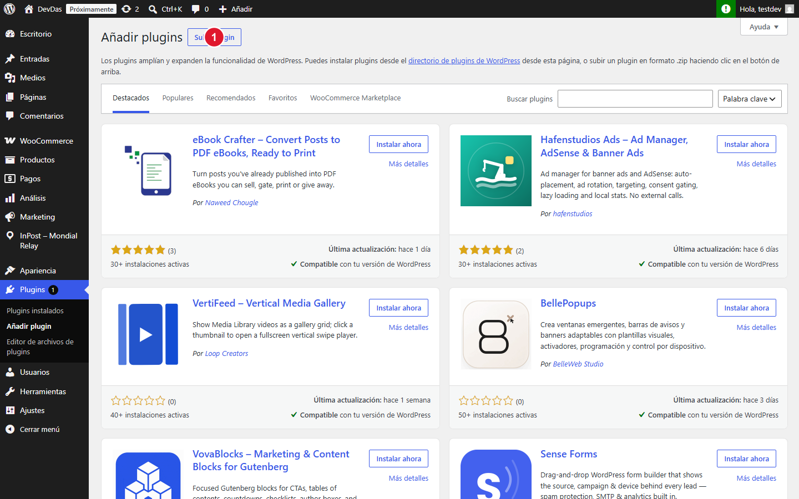Visit the DevDas site home icon

pyautogui.click(x=29, y=9)
